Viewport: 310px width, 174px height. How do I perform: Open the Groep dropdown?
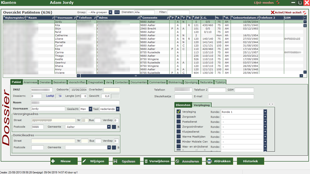coord(110,12)
